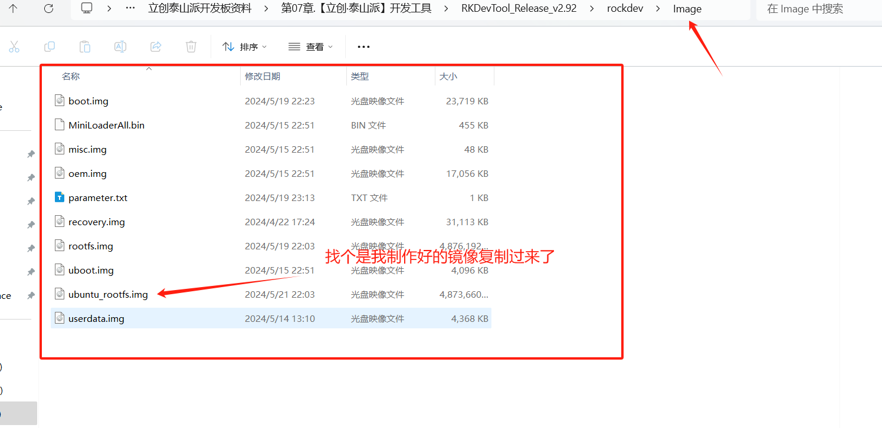Click the Up one level arrow

click(x=13, y=8)
